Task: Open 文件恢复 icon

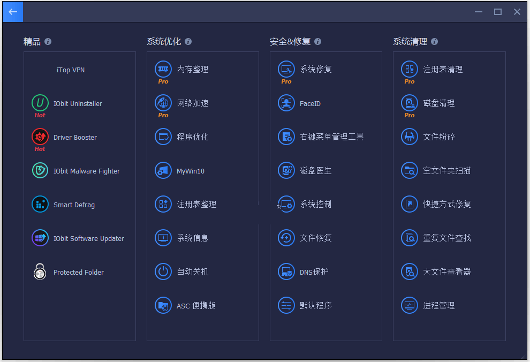Action: (x=286, y=238)
